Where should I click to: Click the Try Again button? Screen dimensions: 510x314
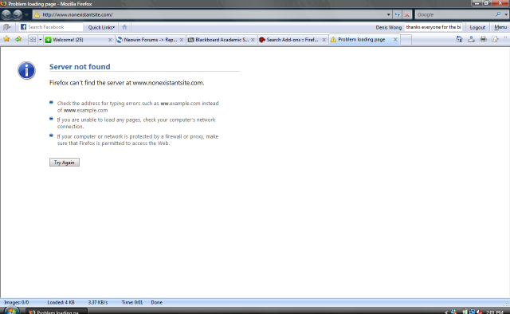65,163
